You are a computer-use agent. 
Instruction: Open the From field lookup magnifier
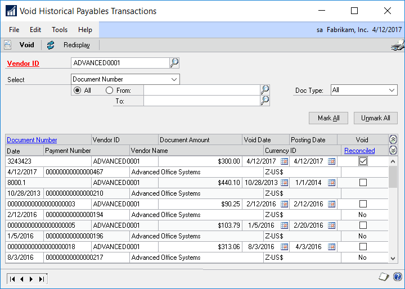pos(265,90)
